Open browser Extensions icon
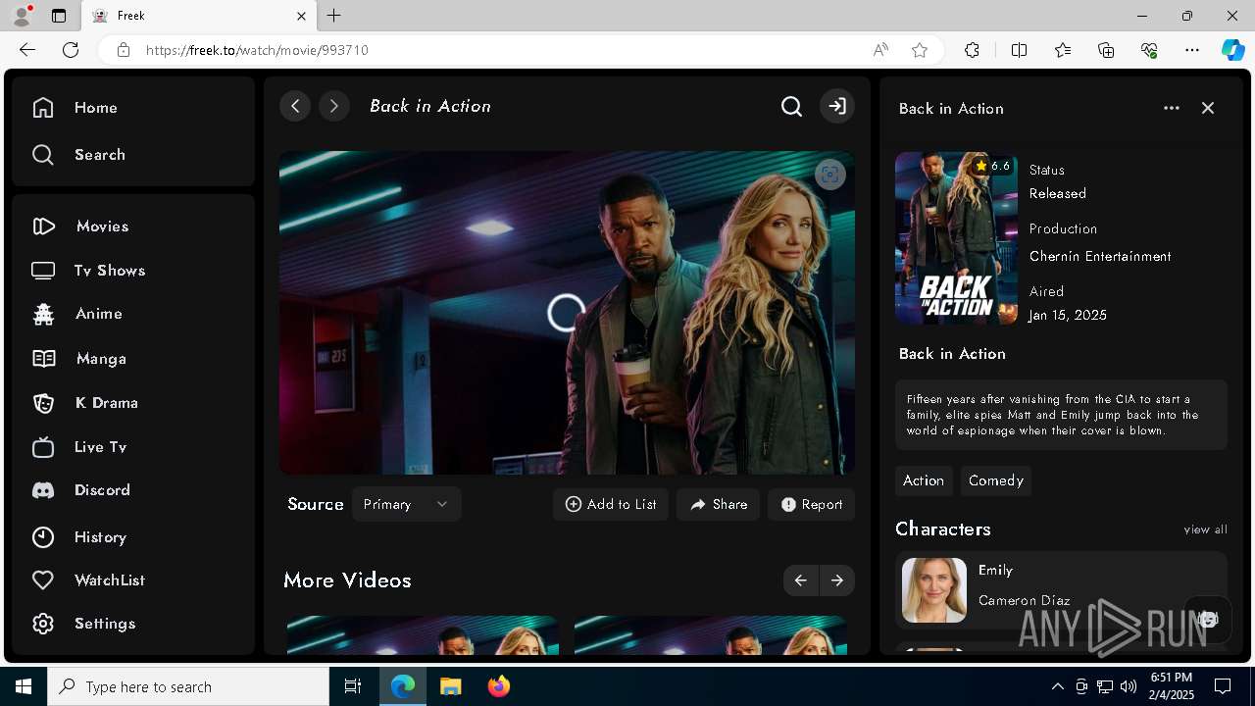1255x706 pixels. 972,50
